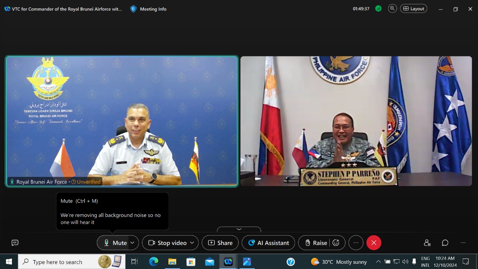Viewport: 478px width, 269px height.
Task: Click the Webex logo in the title bar
Action: [7, 9]
